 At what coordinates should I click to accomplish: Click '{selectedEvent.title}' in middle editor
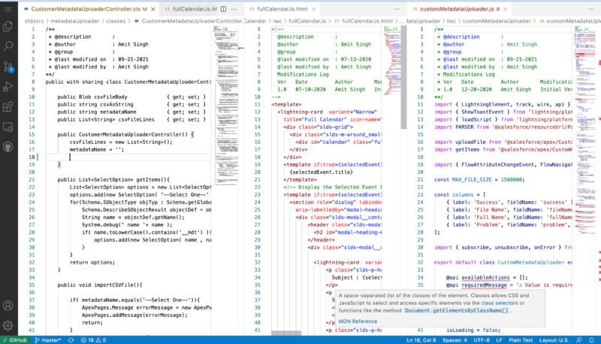tap(322, 172)
